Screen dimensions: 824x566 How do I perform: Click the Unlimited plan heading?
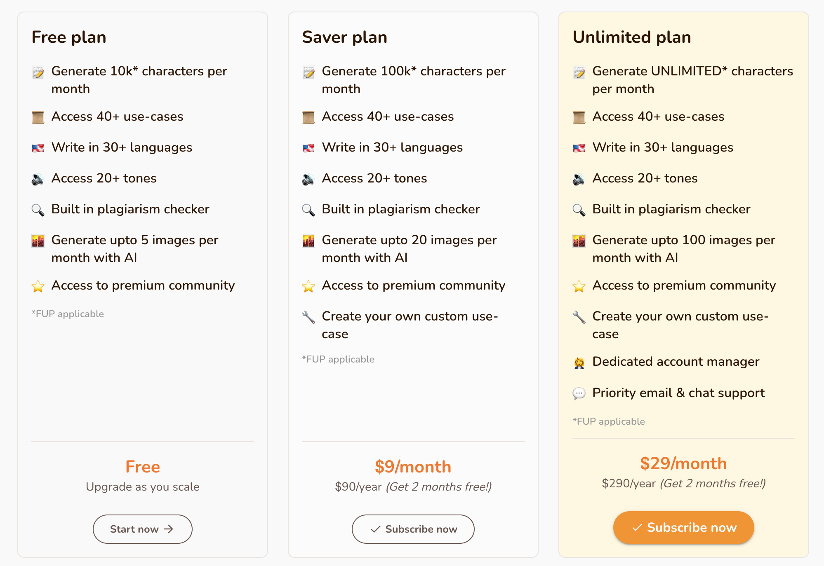pyautogui.click(x=632, y=37)
